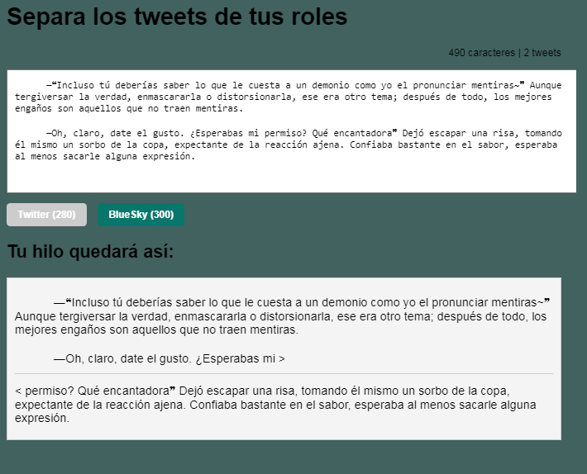Switch to the BlueSky (300) limit
Image resolution: width=587 pixels, height=474 pixels.
coord(141,215)
